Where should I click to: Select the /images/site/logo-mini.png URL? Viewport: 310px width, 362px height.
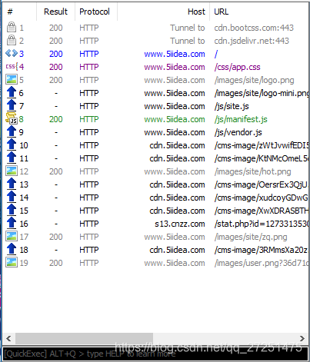coord(262,93)
